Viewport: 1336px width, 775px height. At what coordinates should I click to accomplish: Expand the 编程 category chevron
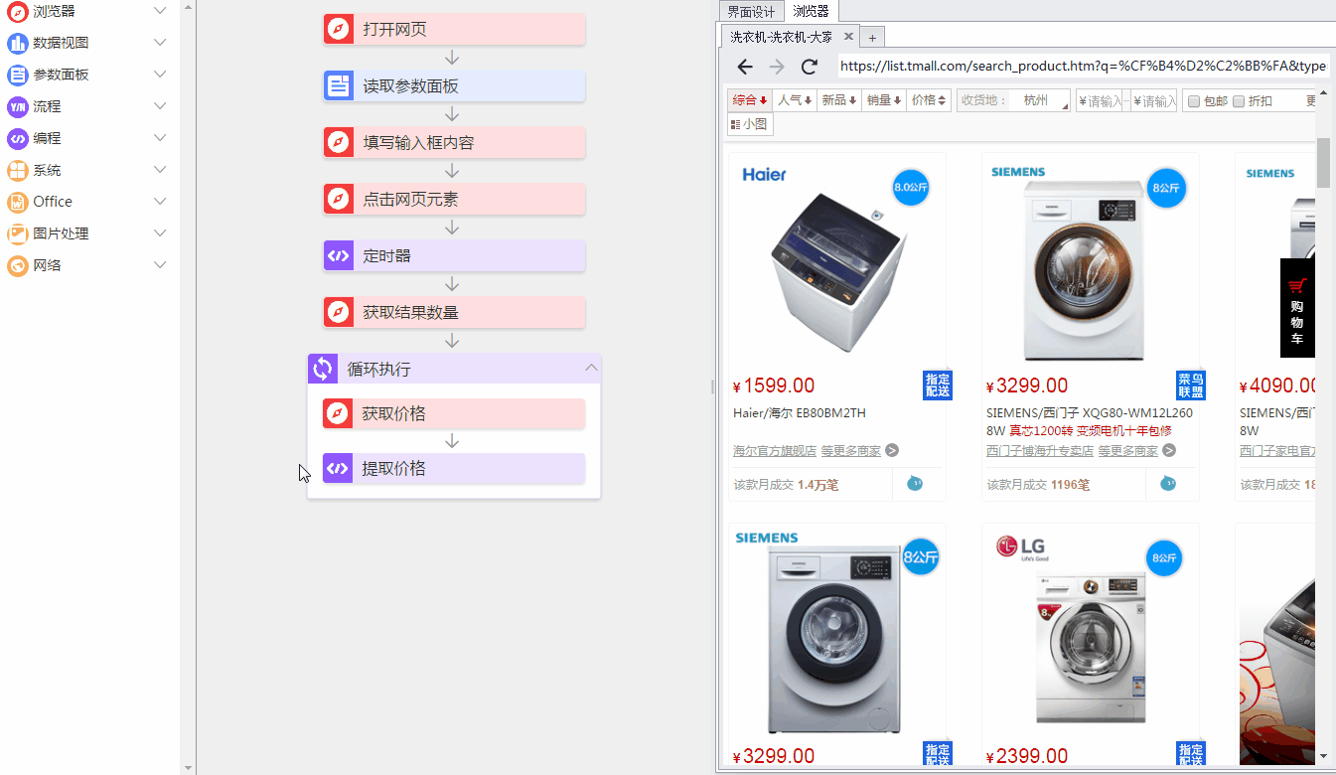click(160, 138)
